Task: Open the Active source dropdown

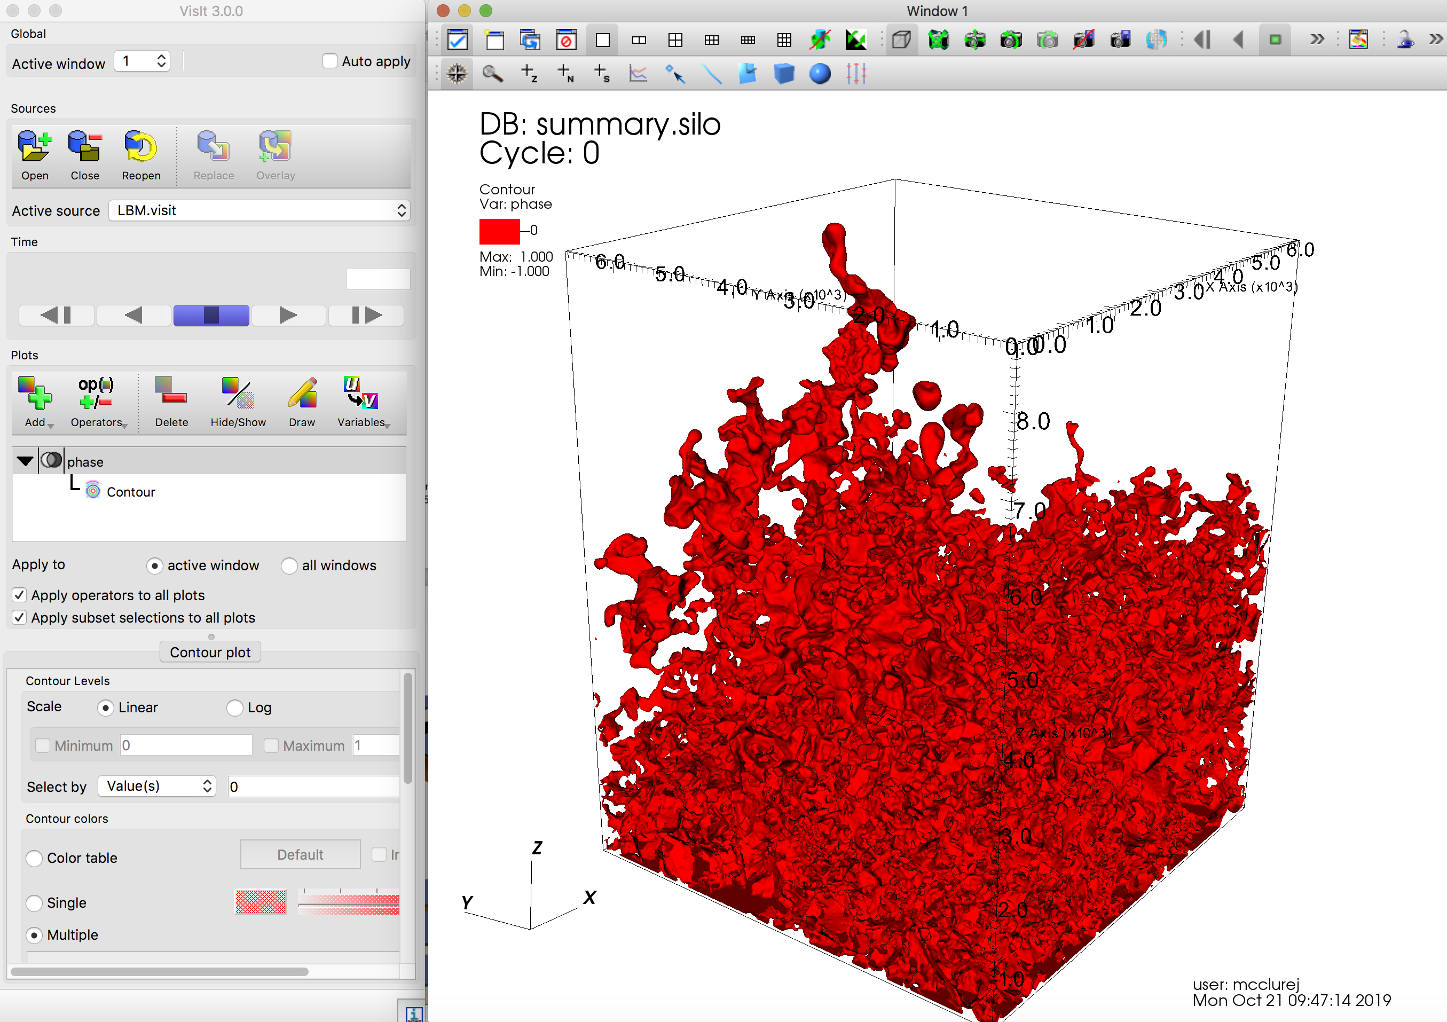Action: coord(259,210)
